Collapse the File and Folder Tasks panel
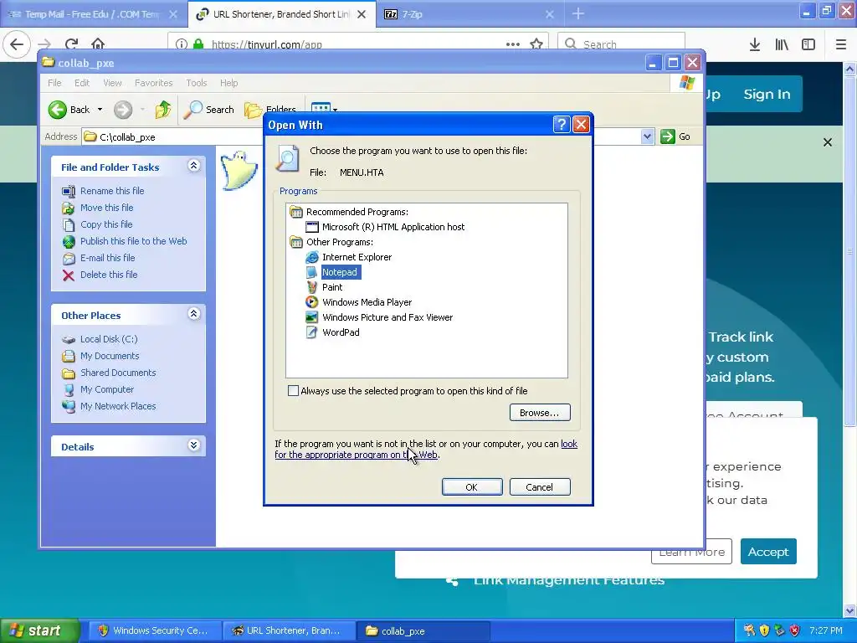Screen dimensions: 857x643 tap(193, 166)
